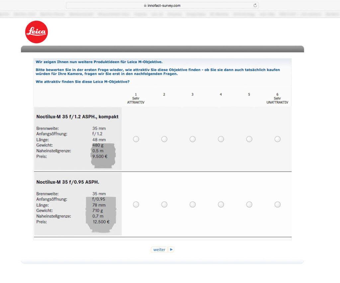Screen dimensions: 340x283
Task: Click the heading Noctilux-M 35 f/1.2 ASPH., kompakt
Action: [x=77, y=116]
